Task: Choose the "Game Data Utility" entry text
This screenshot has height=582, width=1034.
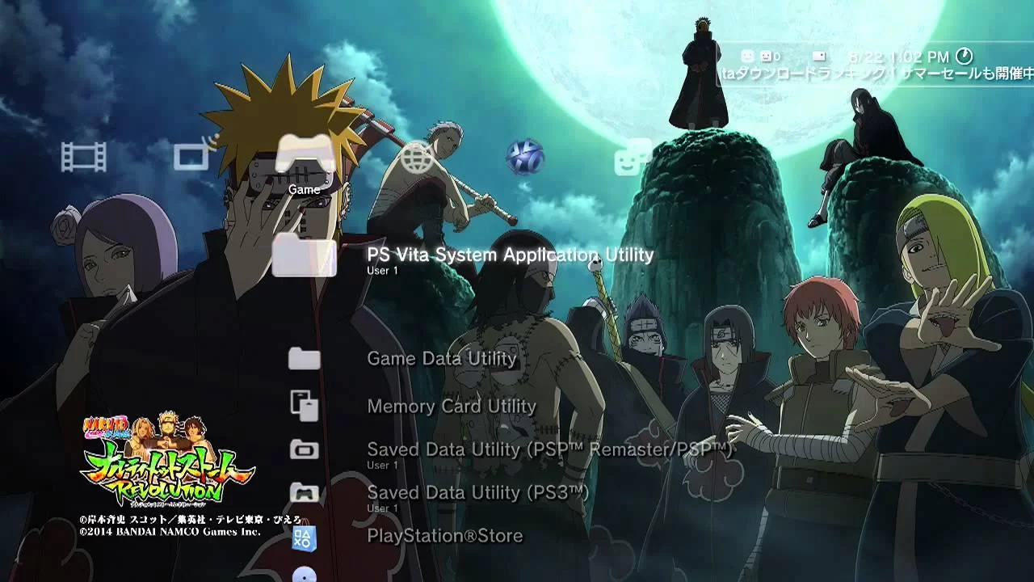Action: pyautogui.click(x=442, y=358)
